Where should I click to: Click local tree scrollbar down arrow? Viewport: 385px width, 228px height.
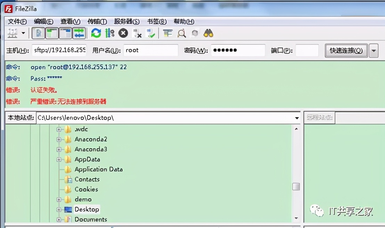(x=296, y=218)
